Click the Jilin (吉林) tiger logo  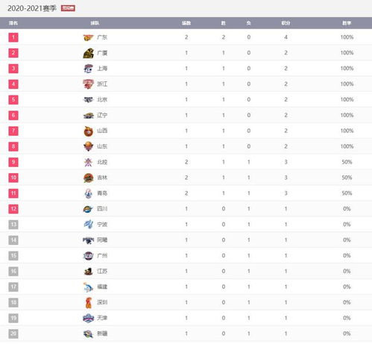tap(88, 178)
